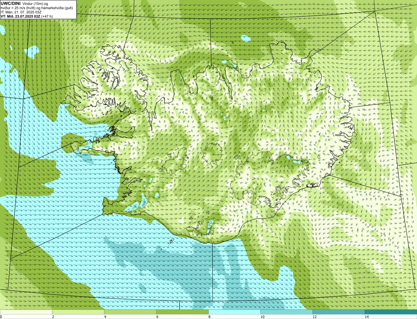Click the legend scale label "12"
The width and height of the screenshot is (417, 319).
tap(314, 317)
